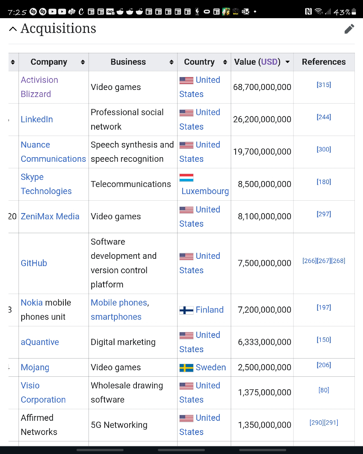
Task: Tap the Outlook notification icon
Action: (245, 12)
